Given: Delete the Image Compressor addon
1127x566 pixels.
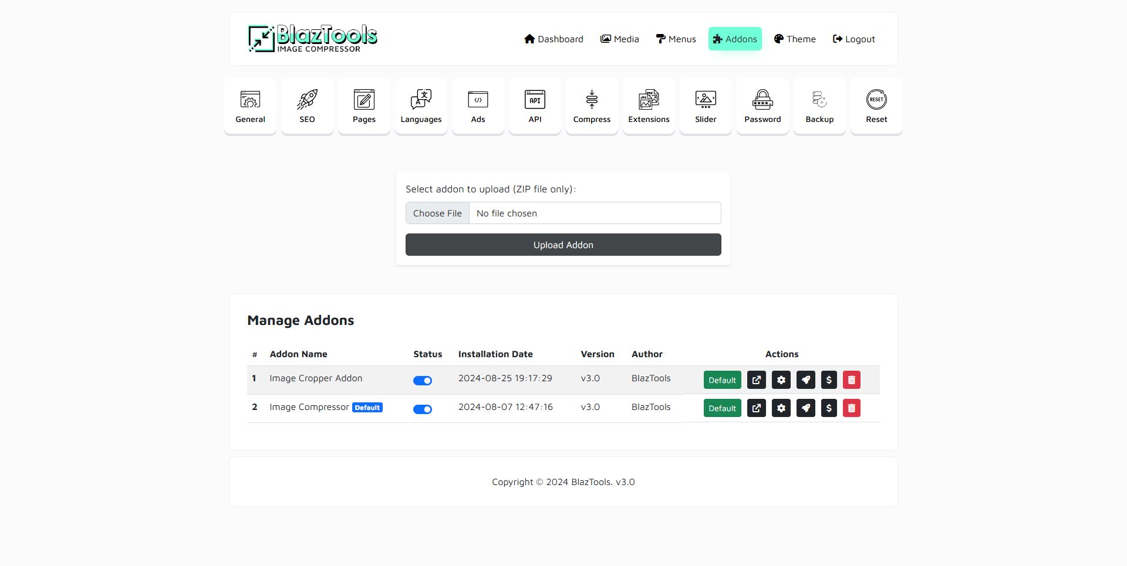Looking at the screenshot, I should click(x=852, y=408).
